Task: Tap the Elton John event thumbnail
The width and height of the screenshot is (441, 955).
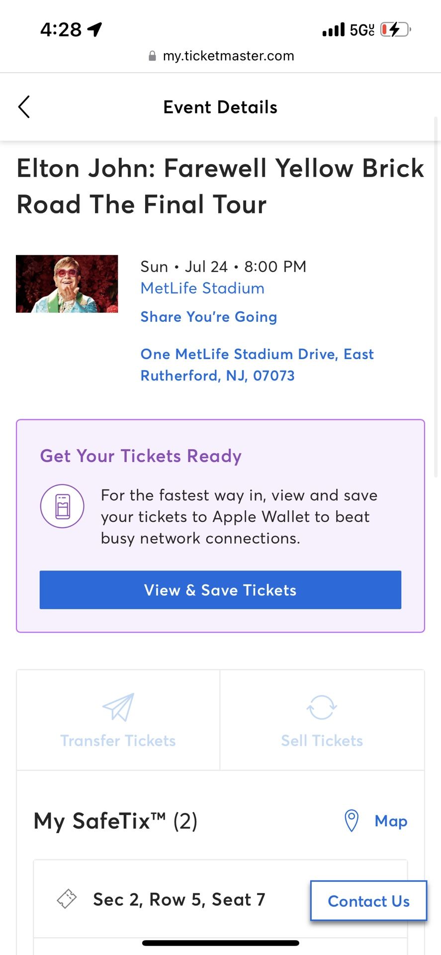Action: 67,284
